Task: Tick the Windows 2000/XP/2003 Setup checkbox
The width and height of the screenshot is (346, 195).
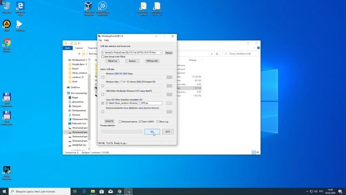Action: [103, 77]
